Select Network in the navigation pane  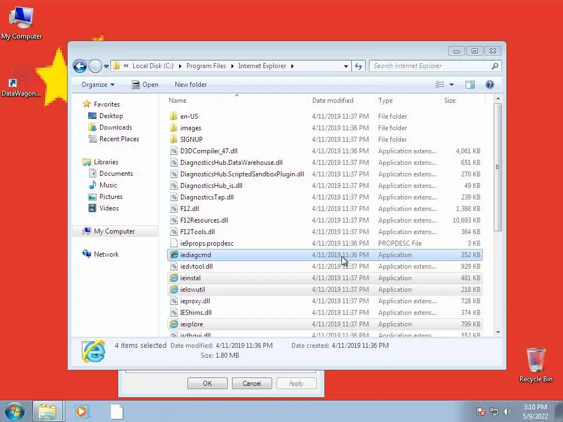point(101,254)
